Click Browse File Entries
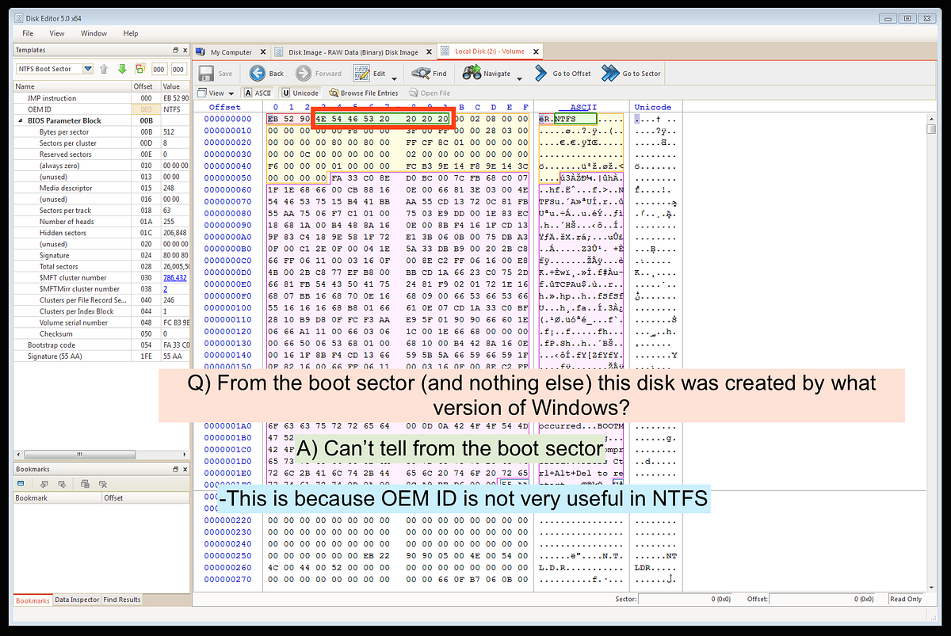 click(364, 93)
